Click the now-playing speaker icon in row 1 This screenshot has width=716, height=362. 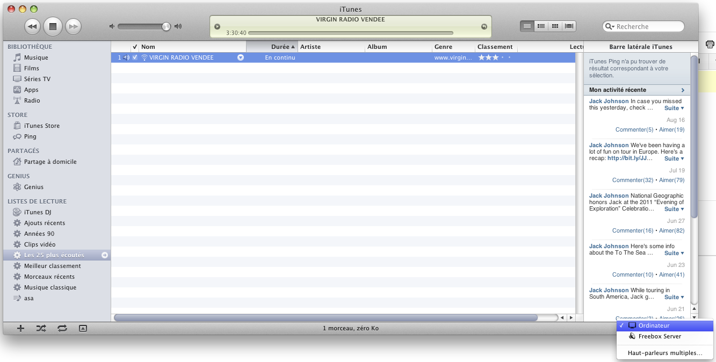(x=126, y=57)
